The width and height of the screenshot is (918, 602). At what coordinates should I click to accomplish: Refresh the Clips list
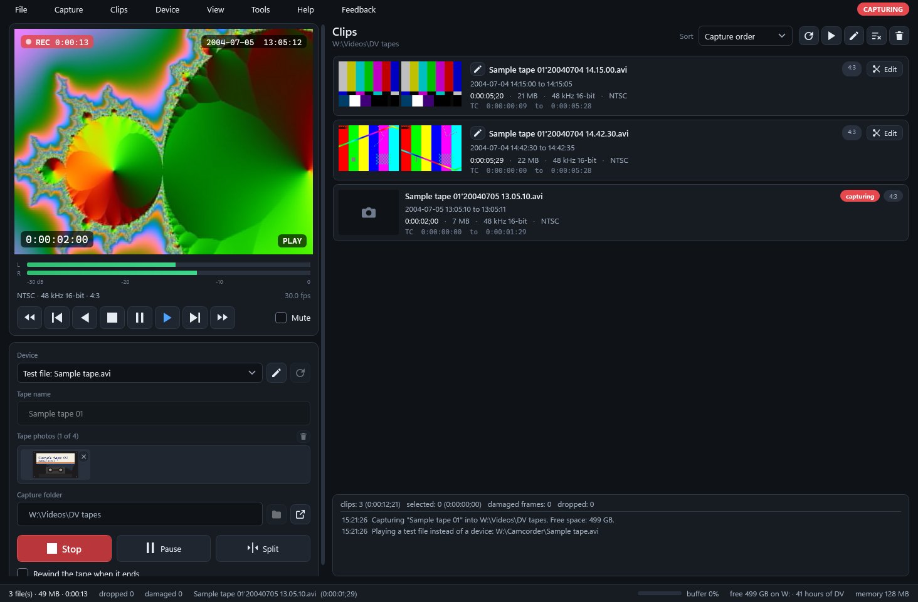pos(809,36)
